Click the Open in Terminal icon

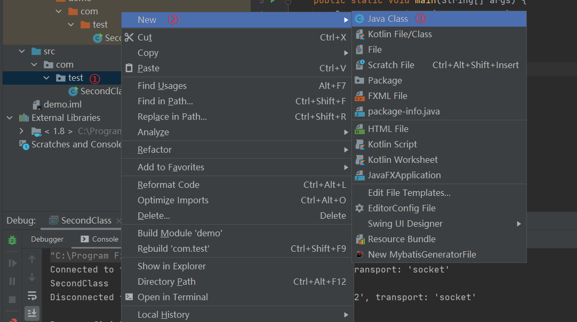[x=129, y=296]
